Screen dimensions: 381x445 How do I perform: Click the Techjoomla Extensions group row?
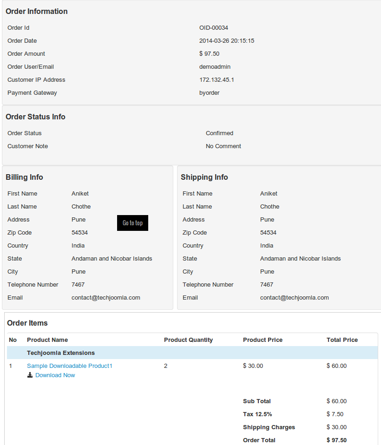[60, 353]
